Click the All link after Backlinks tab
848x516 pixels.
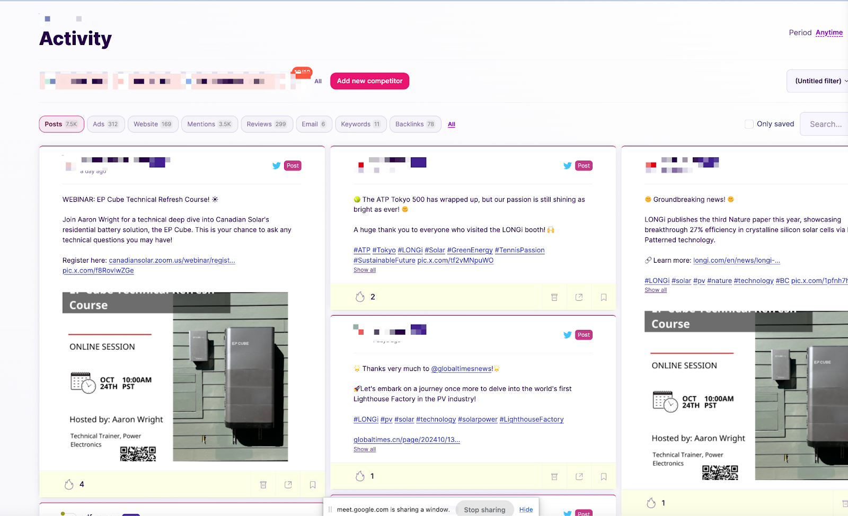(x=452, y=124)
